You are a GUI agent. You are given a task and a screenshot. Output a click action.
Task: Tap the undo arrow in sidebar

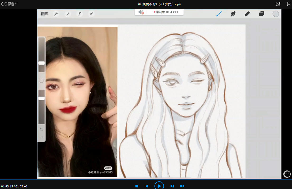[41, 129]
